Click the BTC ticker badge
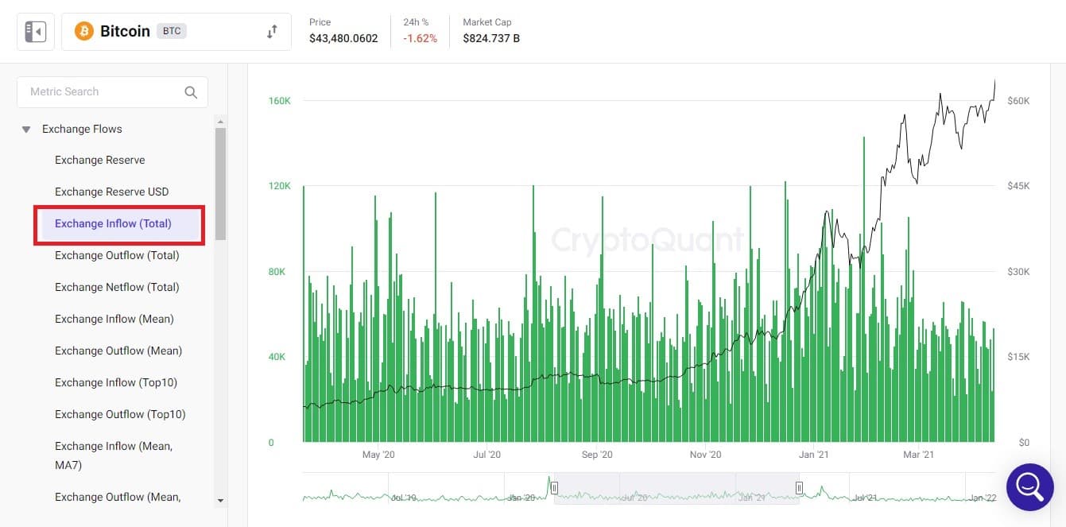 172,32
